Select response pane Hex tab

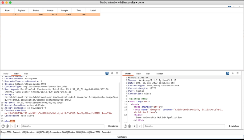tap(148, 74)
